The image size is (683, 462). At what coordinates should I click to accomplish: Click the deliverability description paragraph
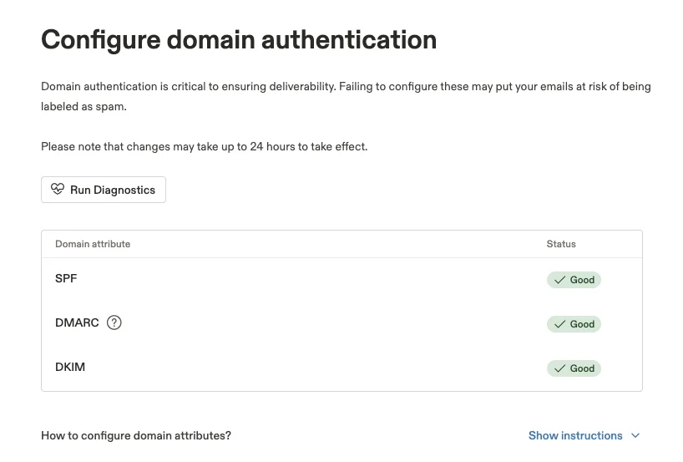[x=346, y=96]
